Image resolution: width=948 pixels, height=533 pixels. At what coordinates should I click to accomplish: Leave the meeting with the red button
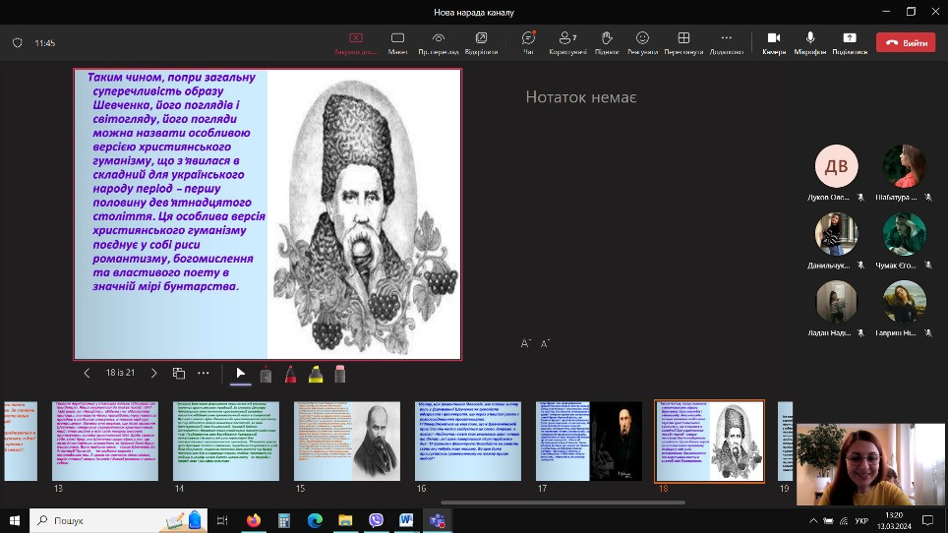[x=907, y=43]
